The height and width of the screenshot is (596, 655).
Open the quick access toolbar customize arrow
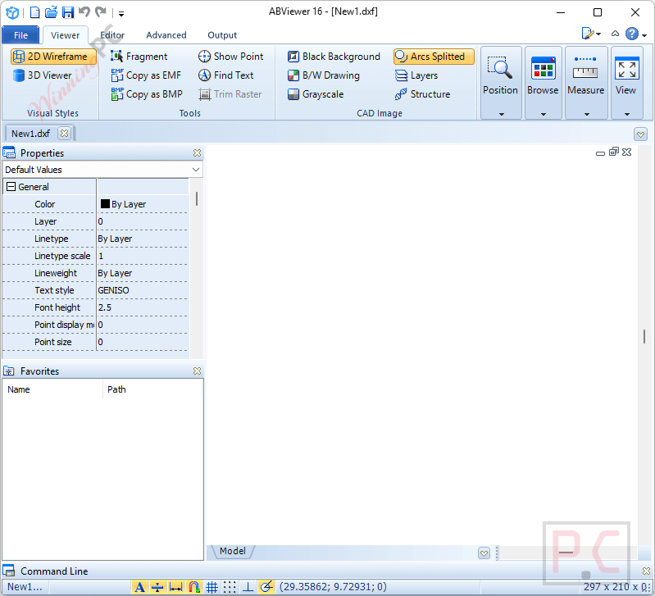121,14
